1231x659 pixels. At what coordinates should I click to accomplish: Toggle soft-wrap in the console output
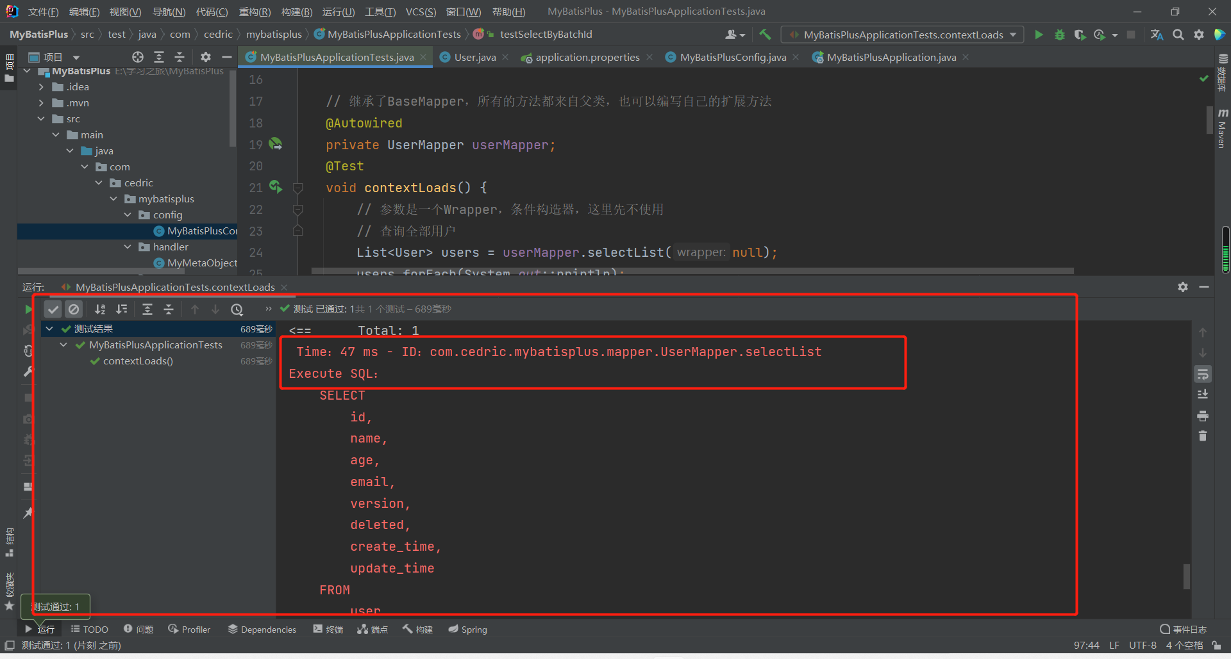1203,374
